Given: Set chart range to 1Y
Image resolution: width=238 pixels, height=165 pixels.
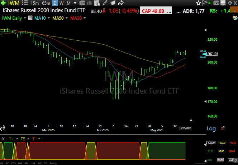Looking at the screenshot, I should (x=7, y=163).
